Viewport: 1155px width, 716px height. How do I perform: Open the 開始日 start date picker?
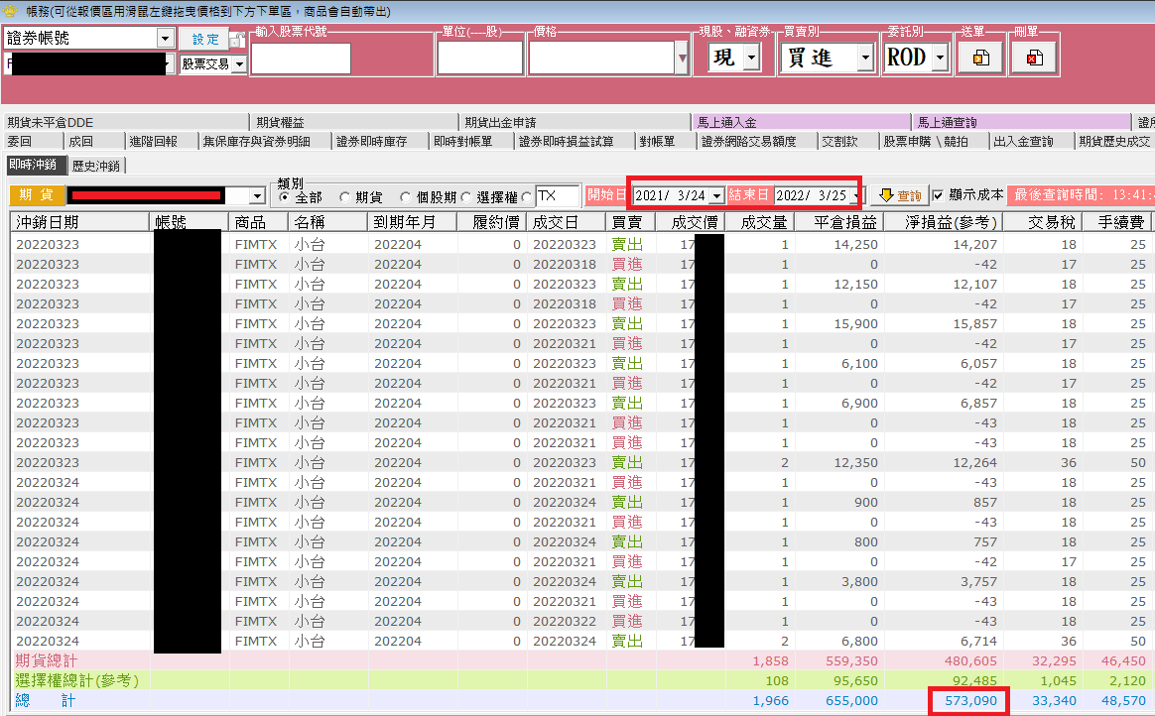tap(716, 195)
